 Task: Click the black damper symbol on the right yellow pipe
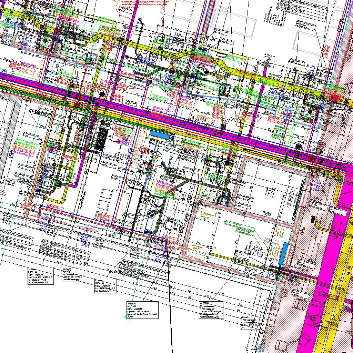pyautogui.click(x=313, y=219)
